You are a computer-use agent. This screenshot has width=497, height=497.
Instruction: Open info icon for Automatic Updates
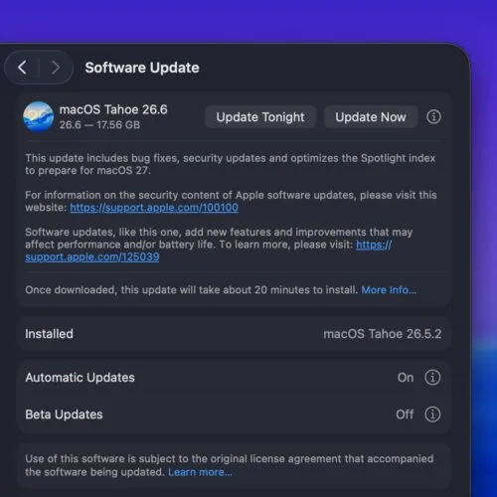point(432,378)
